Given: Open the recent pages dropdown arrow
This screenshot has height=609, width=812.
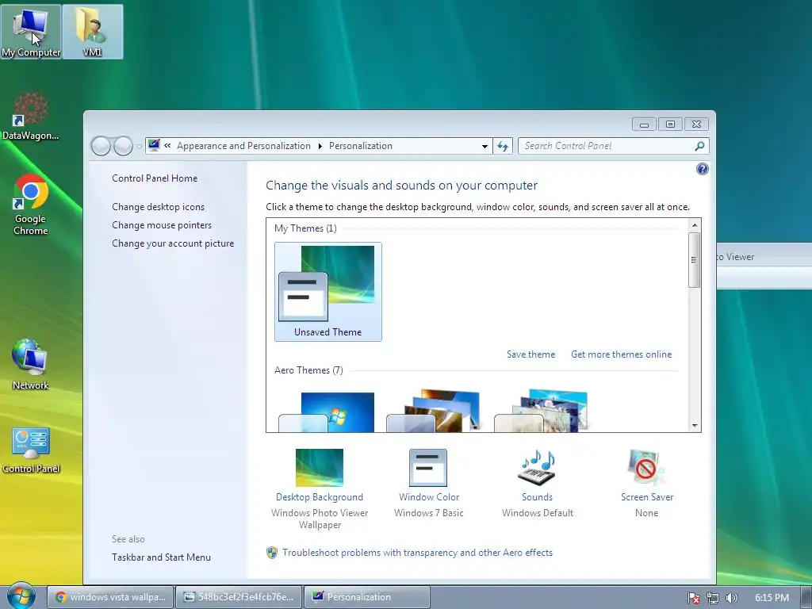Looking at the screenshot, I should pyautogui.click(x=139, y=147).
